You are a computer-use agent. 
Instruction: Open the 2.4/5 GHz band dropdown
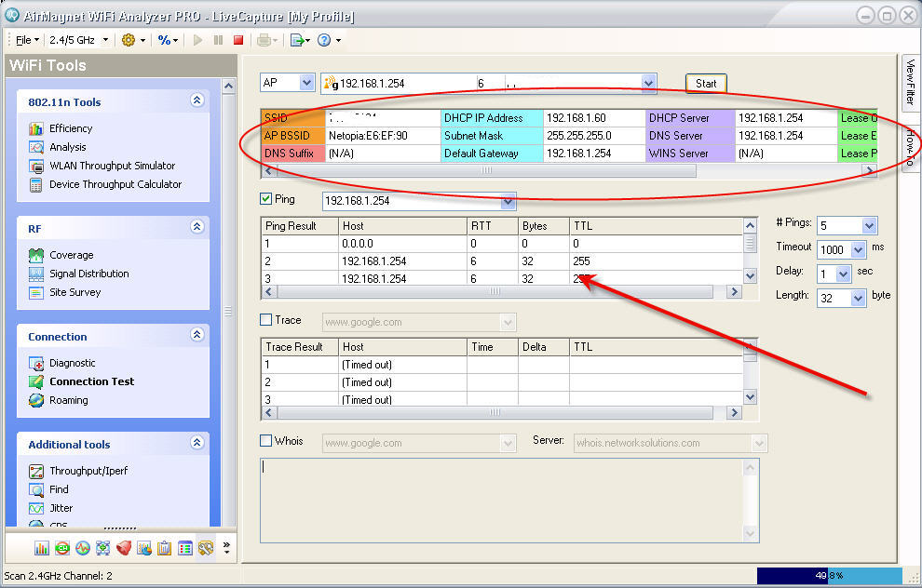79,40
